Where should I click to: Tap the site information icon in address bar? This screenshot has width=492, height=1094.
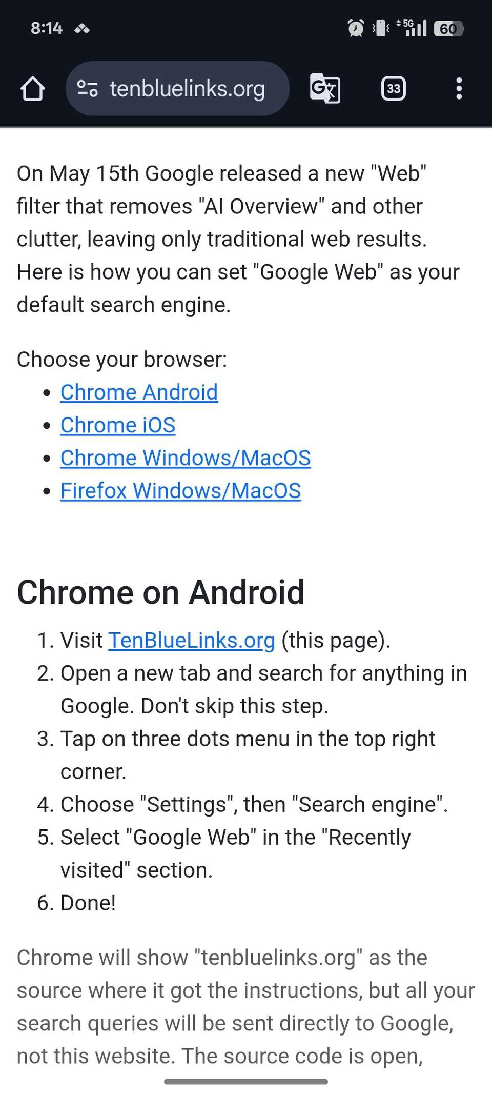(x=87, y=88)
